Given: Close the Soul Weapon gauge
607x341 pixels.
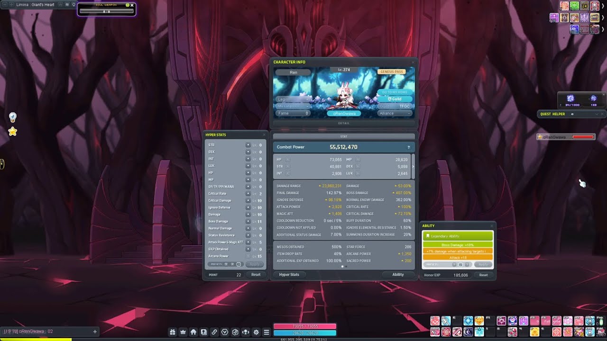Looking at the screenshot, I should [132, 5].
